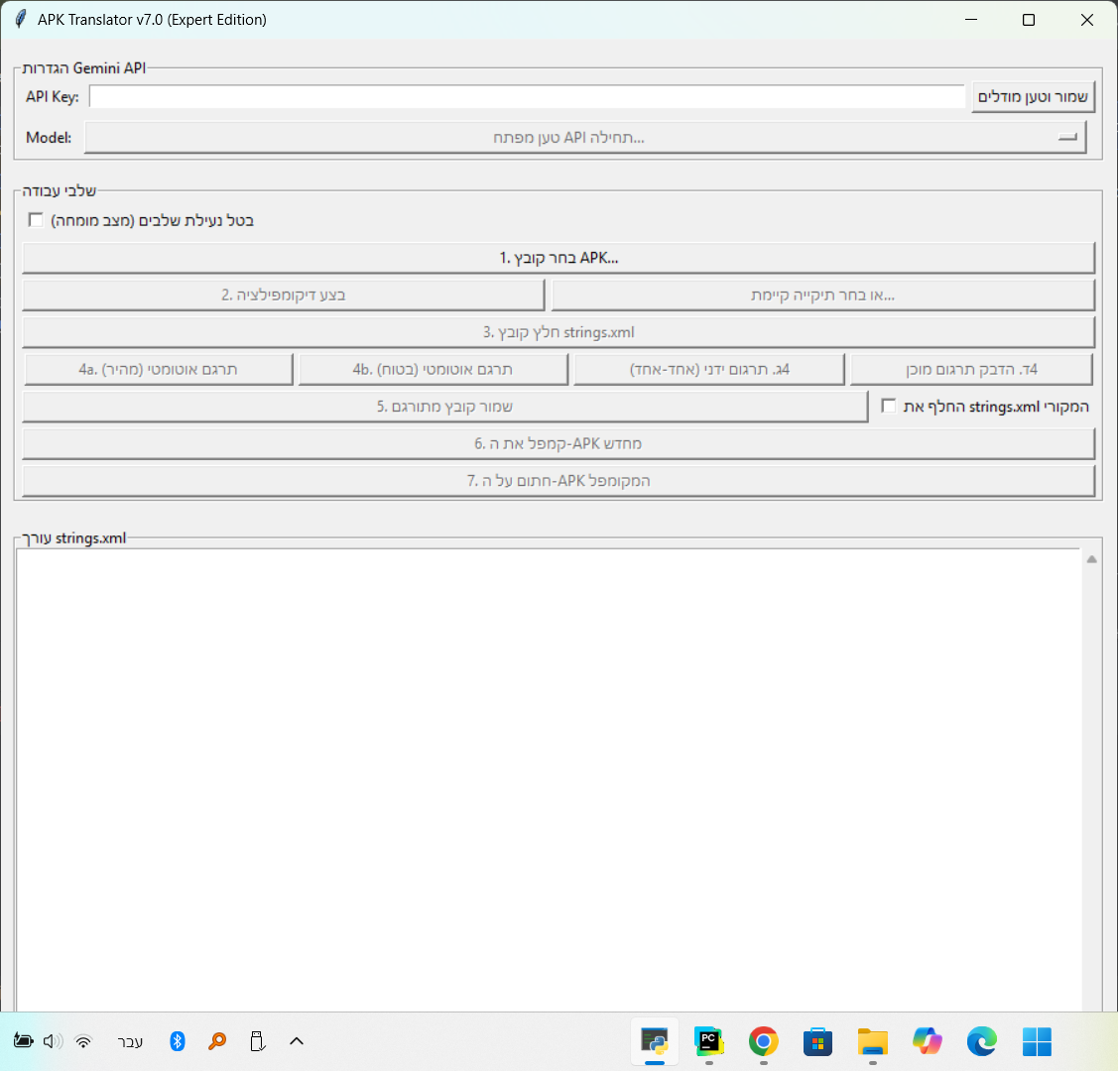The image size is (1118, 1071).
Task: Maximize the APK Translator window
Action: 1028,19
